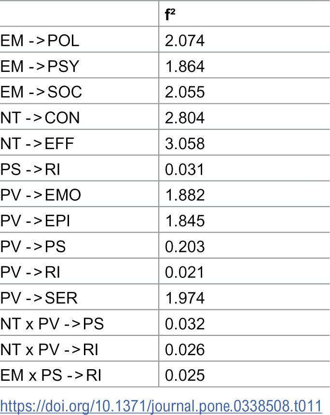The image size is (330, 415).
Task: Select the value 0.203 for PV -> PS
Action: pyautogui.click(x=185, y=247)
